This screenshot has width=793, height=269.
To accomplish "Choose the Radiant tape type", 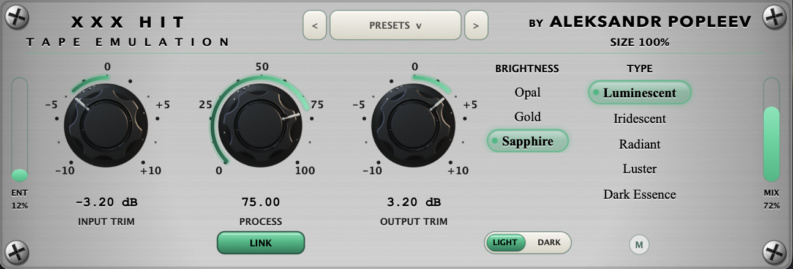I will click(640, 144).
